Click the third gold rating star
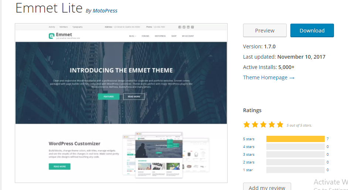Viewport: 348px width, 190px height. click(263, 124)
